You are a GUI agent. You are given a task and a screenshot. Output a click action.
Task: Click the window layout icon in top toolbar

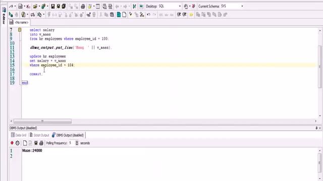coord(98,7)
